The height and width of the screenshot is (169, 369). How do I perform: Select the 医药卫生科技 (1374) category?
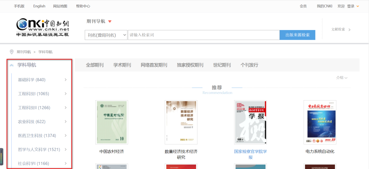38,135
